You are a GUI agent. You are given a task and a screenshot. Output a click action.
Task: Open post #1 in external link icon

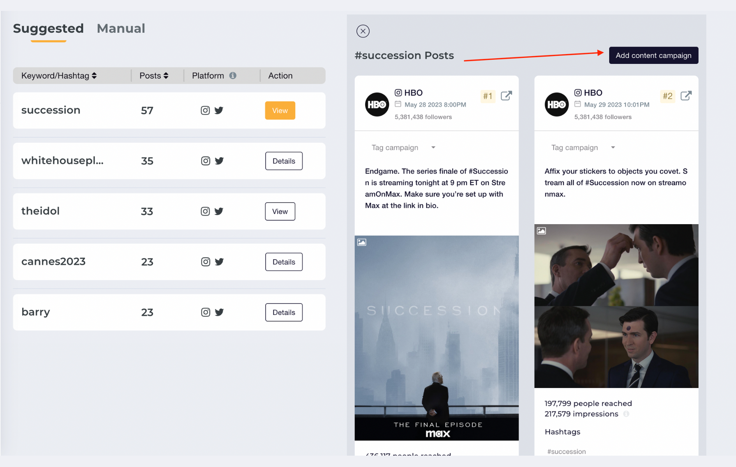[506, 96]
